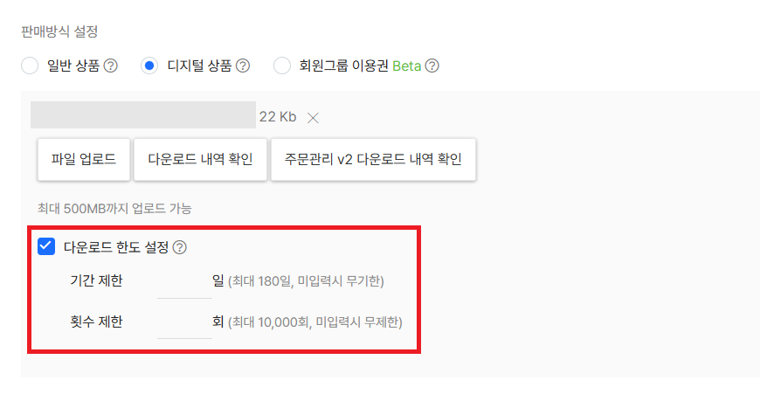Choose the 디지털 상품 radio option
The width and height of the screenshot is (760, 394).
tap(150, 66)
